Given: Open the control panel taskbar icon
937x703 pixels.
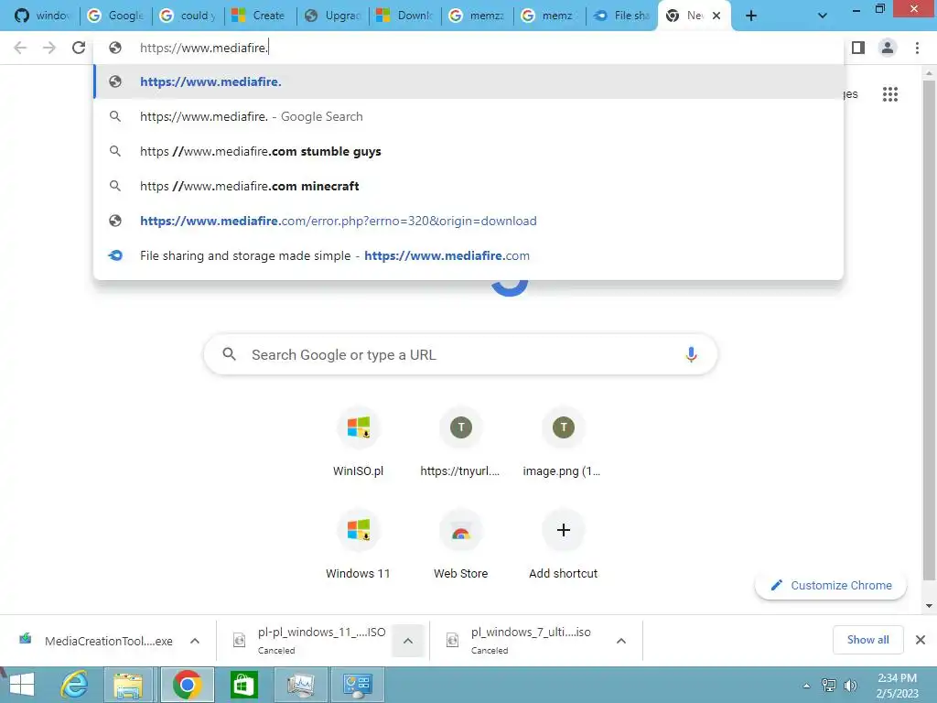Looking at the screenshot, I should [x=358, y=685].
